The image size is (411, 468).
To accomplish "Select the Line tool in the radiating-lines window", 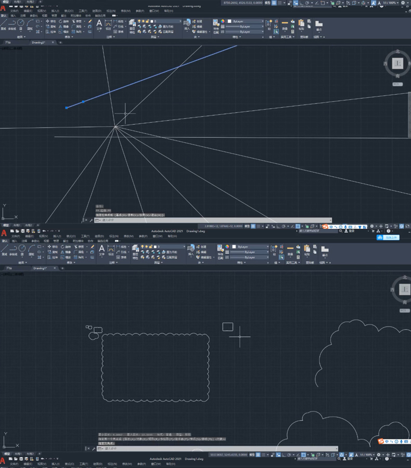I will coord(4,24).
